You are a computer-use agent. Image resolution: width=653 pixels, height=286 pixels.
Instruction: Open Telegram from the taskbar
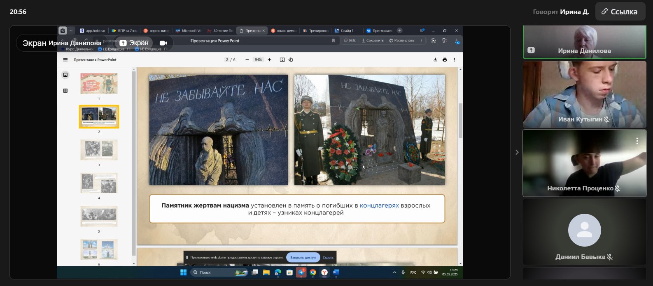pyautogui.click(x=301, y=272)
